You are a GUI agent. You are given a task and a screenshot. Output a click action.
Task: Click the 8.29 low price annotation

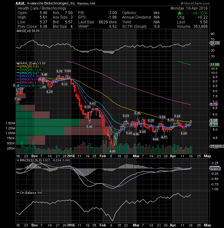coord(49,92)
